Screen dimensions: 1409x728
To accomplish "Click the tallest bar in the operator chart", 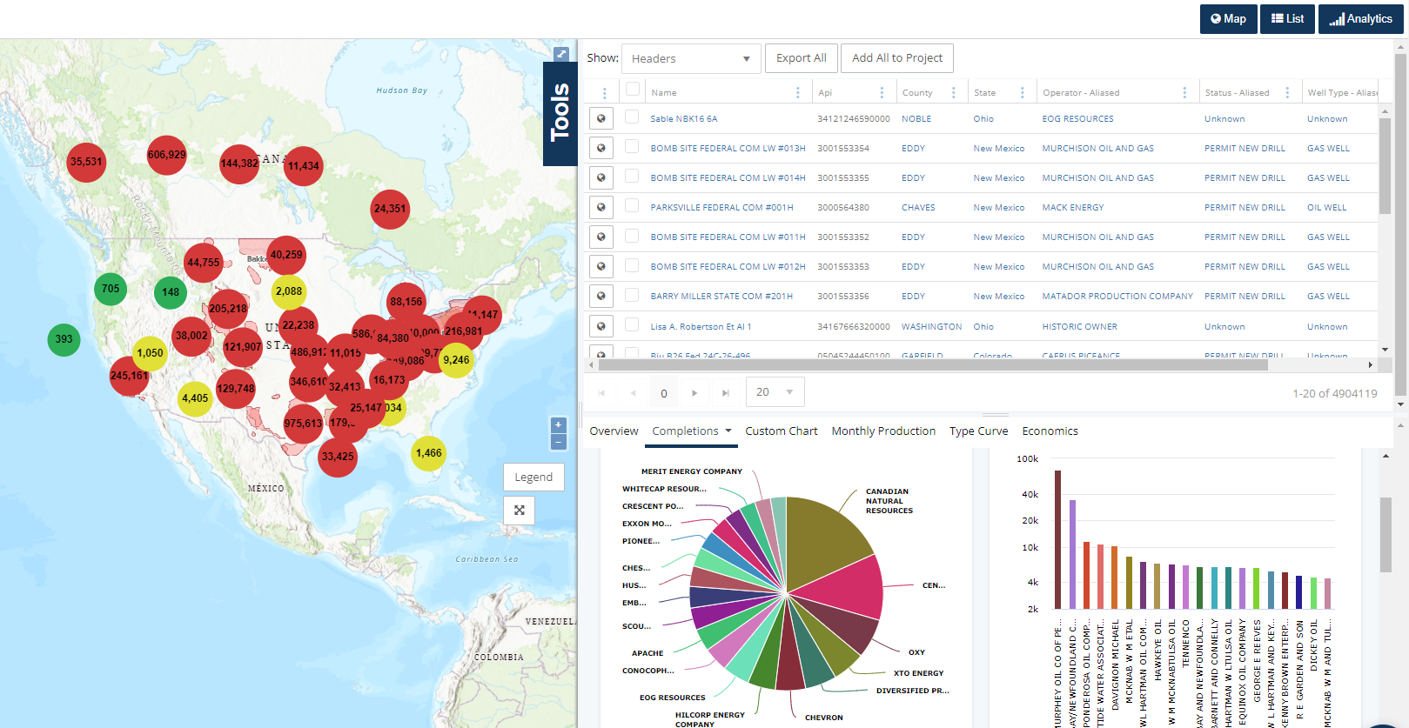I will 1057,539.
